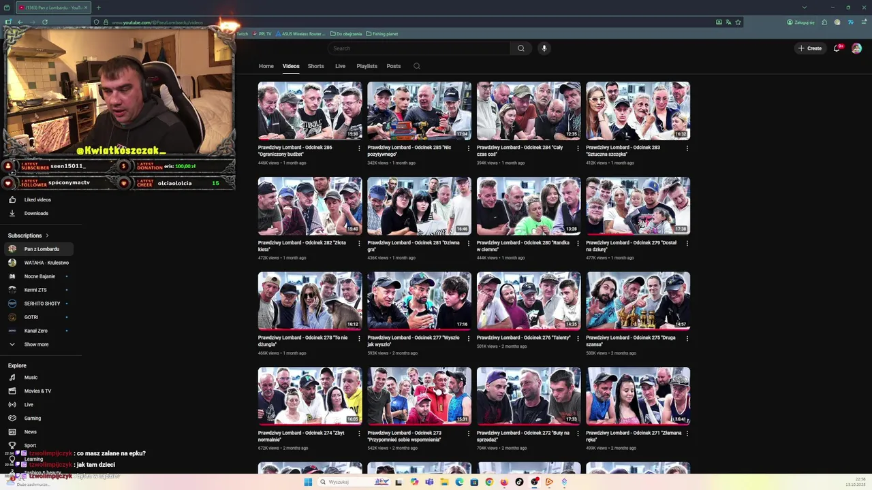Activate voice search microphone
This screenshot has height=490, width=872.
point(544,48)
